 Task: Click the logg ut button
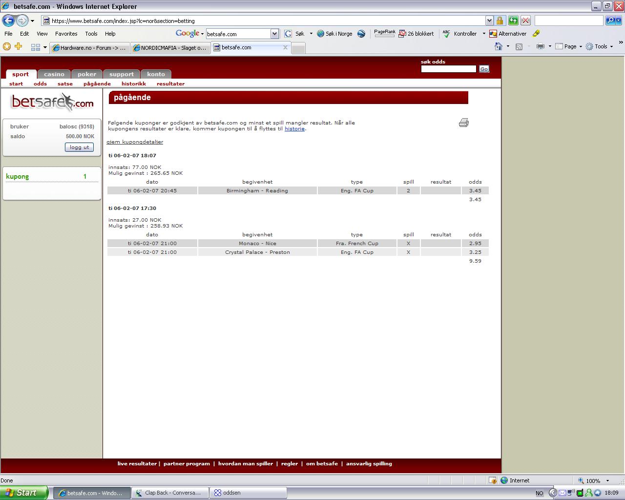pos(79,147)
